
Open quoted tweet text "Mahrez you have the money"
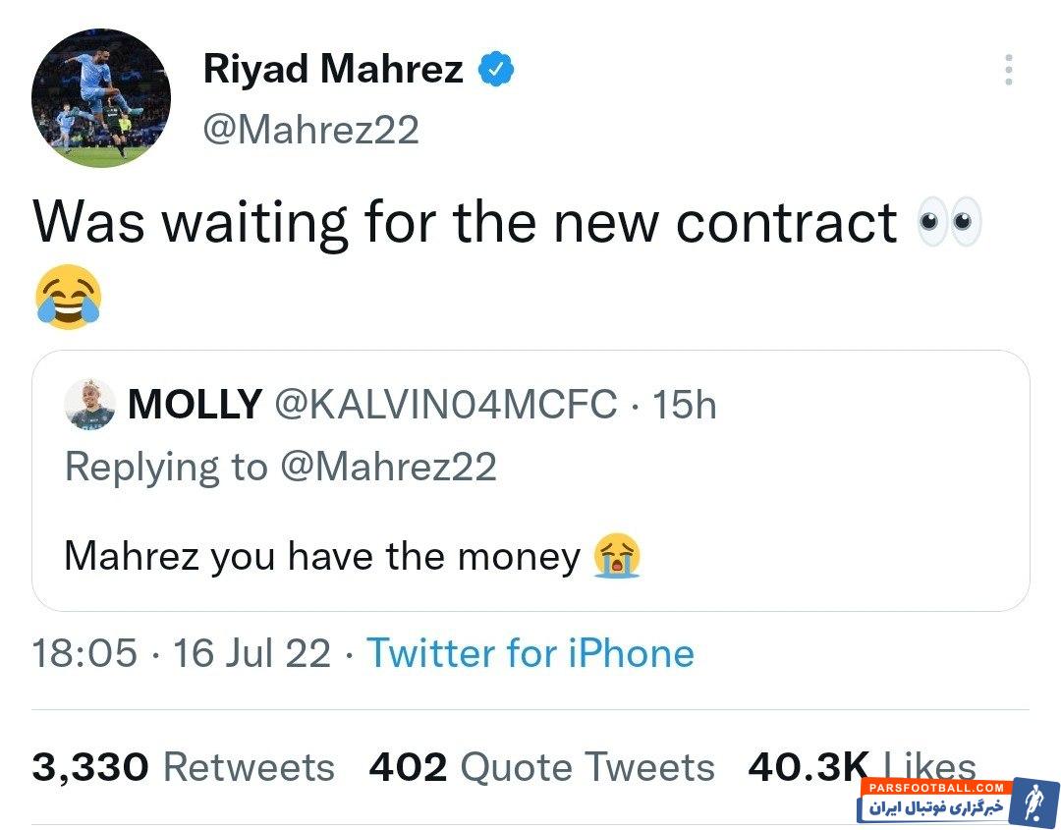tap(322, 557)
